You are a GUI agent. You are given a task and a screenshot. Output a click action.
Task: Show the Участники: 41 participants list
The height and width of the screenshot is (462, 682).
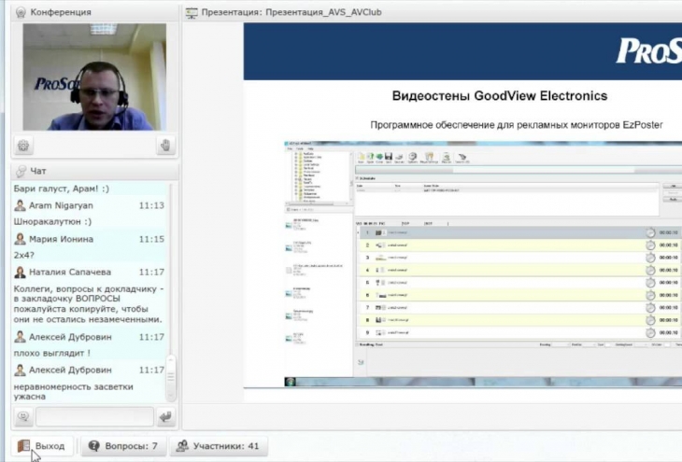coord(218,446)
